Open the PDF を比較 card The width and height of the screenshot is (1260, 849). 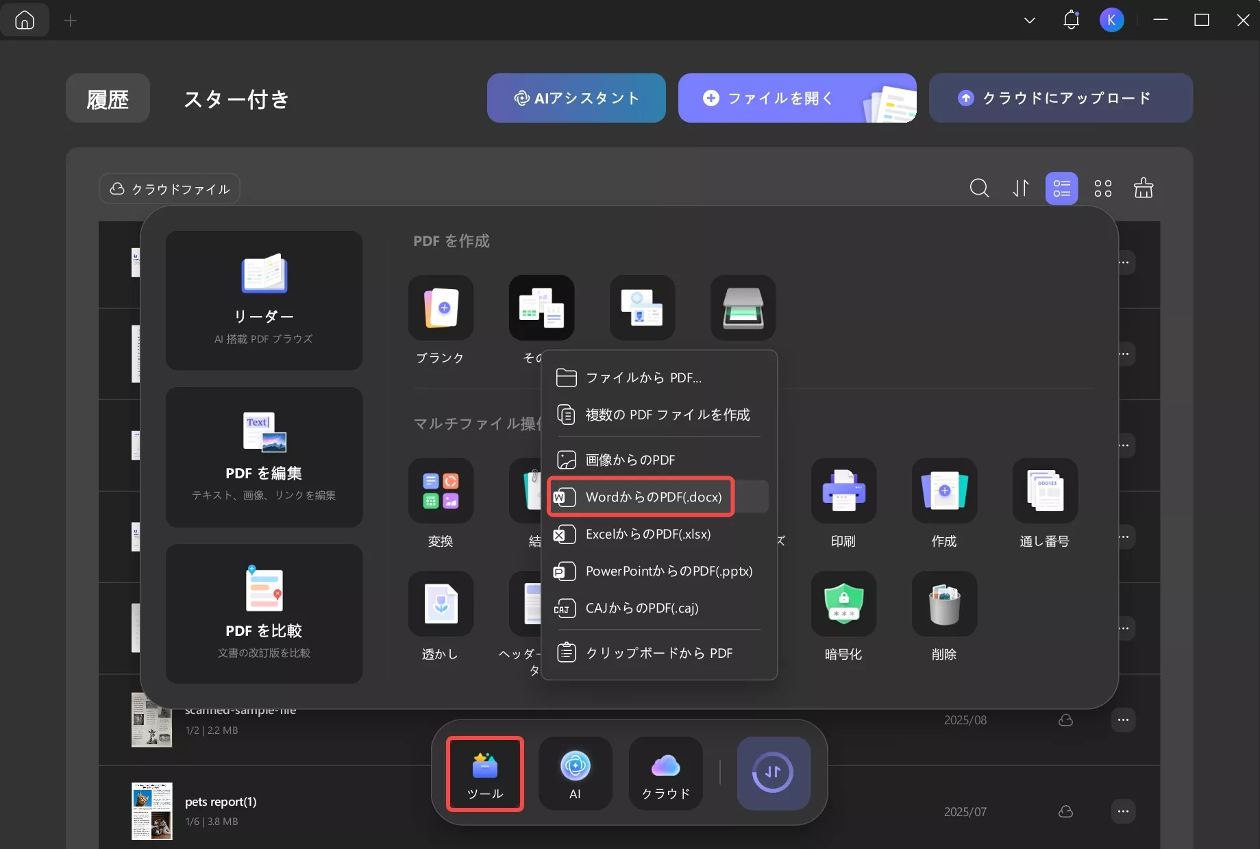click(264, 614)
